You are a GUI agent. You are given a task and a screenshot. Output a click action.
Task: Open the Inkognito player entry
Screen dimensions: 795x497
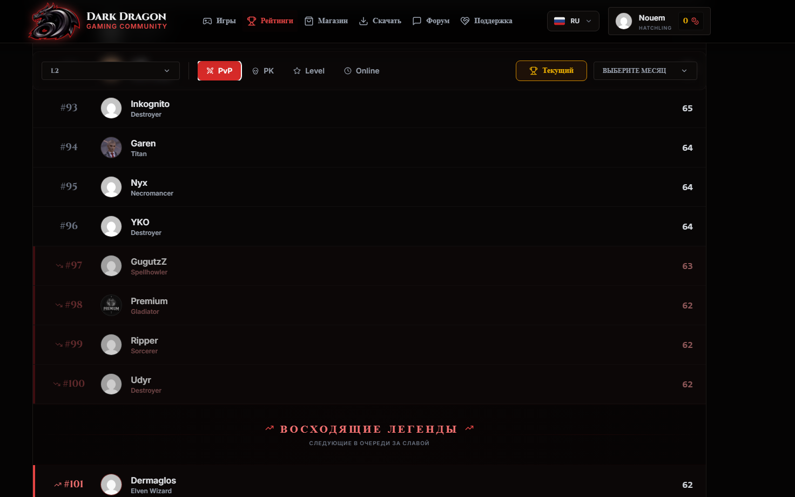pos(369,108)
